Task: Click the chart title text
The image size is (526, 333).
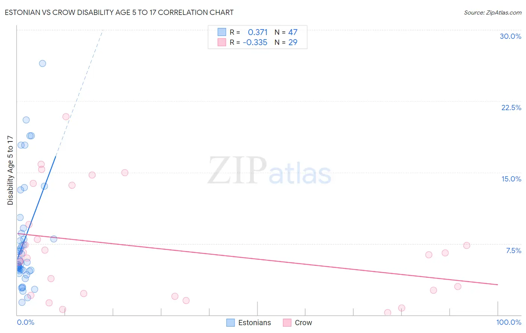Action: (119, 12)
